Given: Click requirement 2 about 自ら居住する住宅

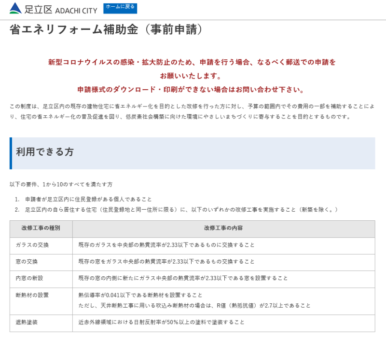Looking at the screenshot, I should click(x=181, y=210).
